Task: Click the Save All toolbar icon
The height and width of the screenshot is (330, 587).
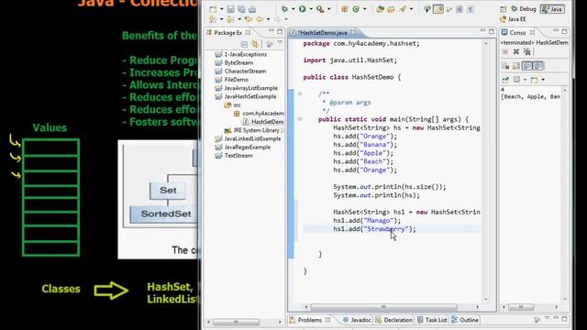Action: (x=241, y=9)
